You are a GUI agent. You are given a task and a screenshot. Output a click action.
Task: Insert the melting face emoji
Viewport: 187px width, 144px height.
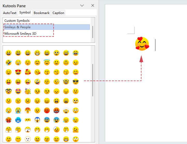pyautogui.click(x=76, y=129)
